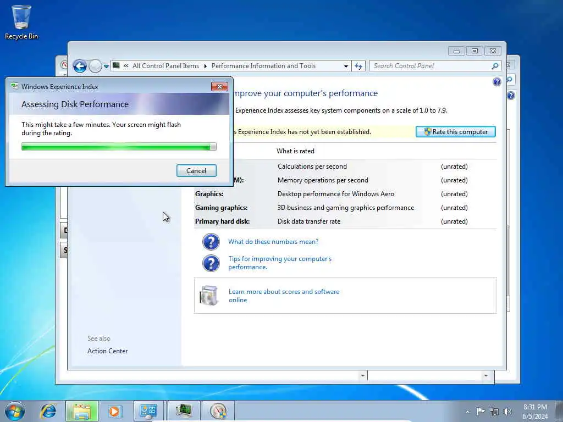Click question icon beside performance tips link

(211, 263)
